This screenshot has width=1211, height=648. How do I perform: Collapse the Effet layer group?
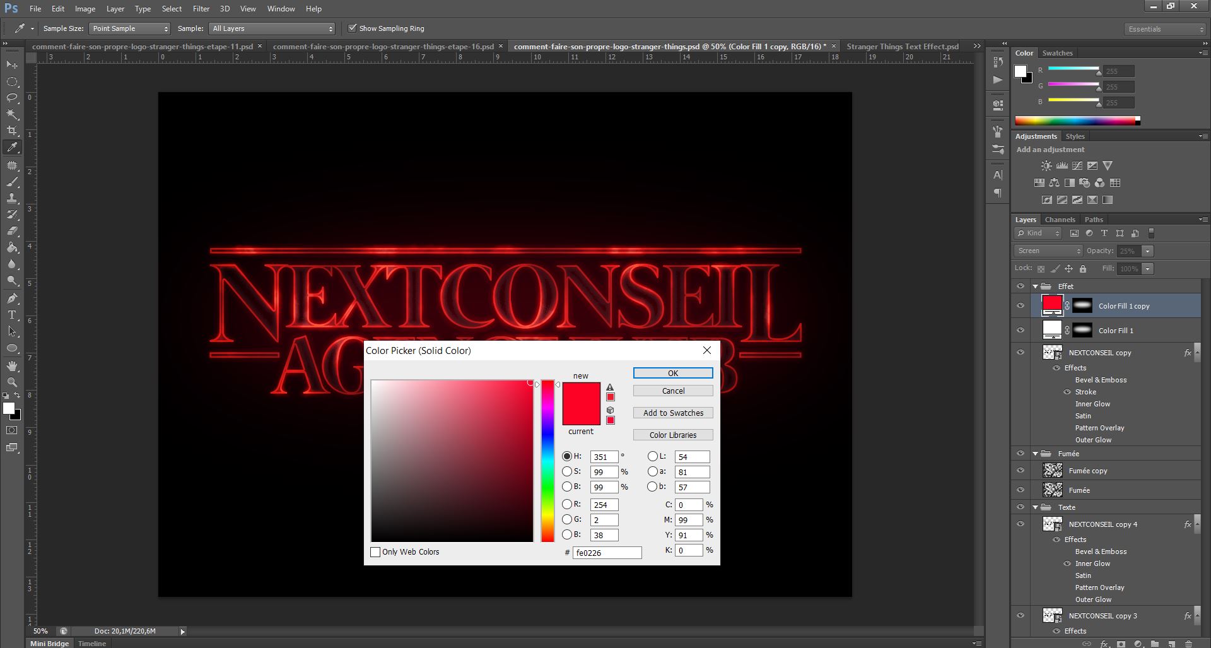click(1035, 286)
